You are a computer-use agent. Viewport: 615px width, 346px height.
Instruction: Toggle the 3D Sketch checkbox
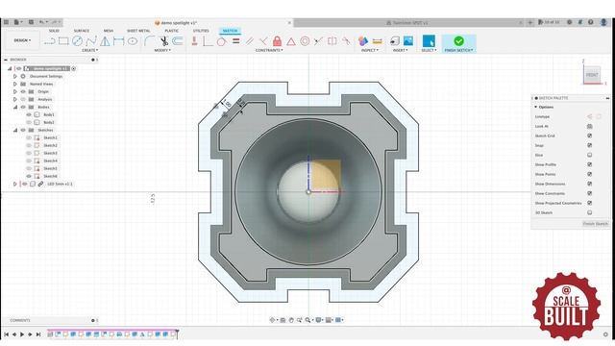pos(589,212)
